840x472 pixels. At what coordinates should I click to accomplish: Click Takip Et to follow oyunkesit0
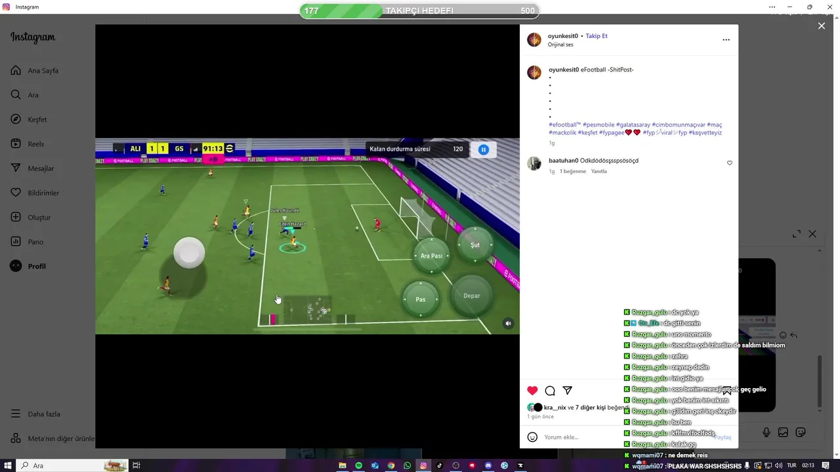click(597, 36)
